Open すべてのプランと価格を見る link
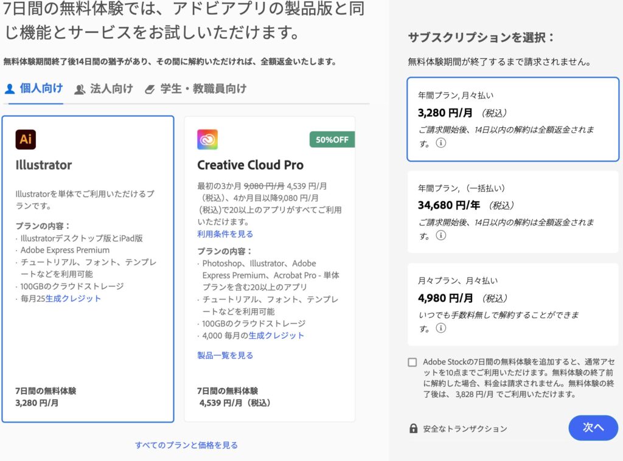623x461 pixels. tap(186, 445)
